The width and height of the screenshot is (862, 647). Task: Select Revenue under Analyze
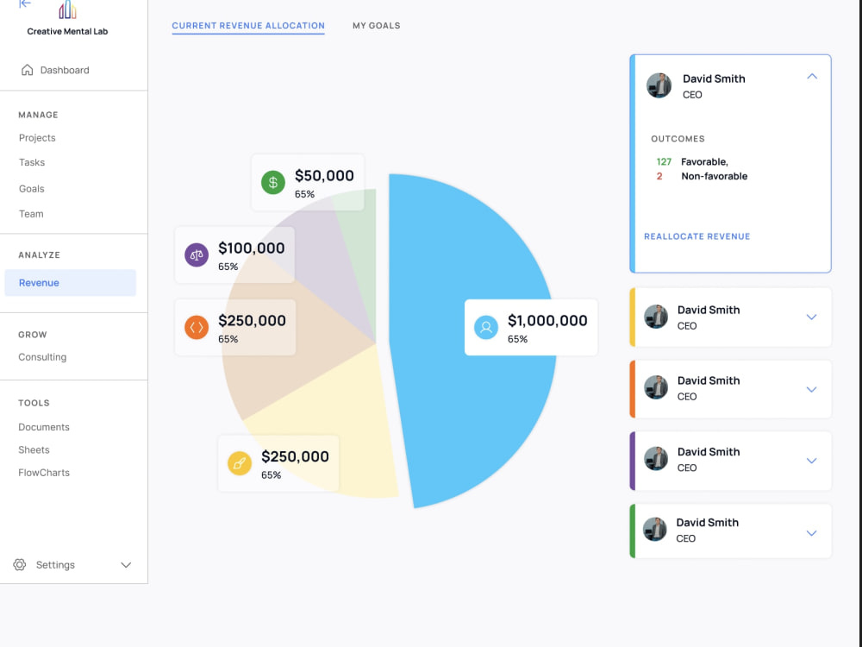(x=71, y=283)
